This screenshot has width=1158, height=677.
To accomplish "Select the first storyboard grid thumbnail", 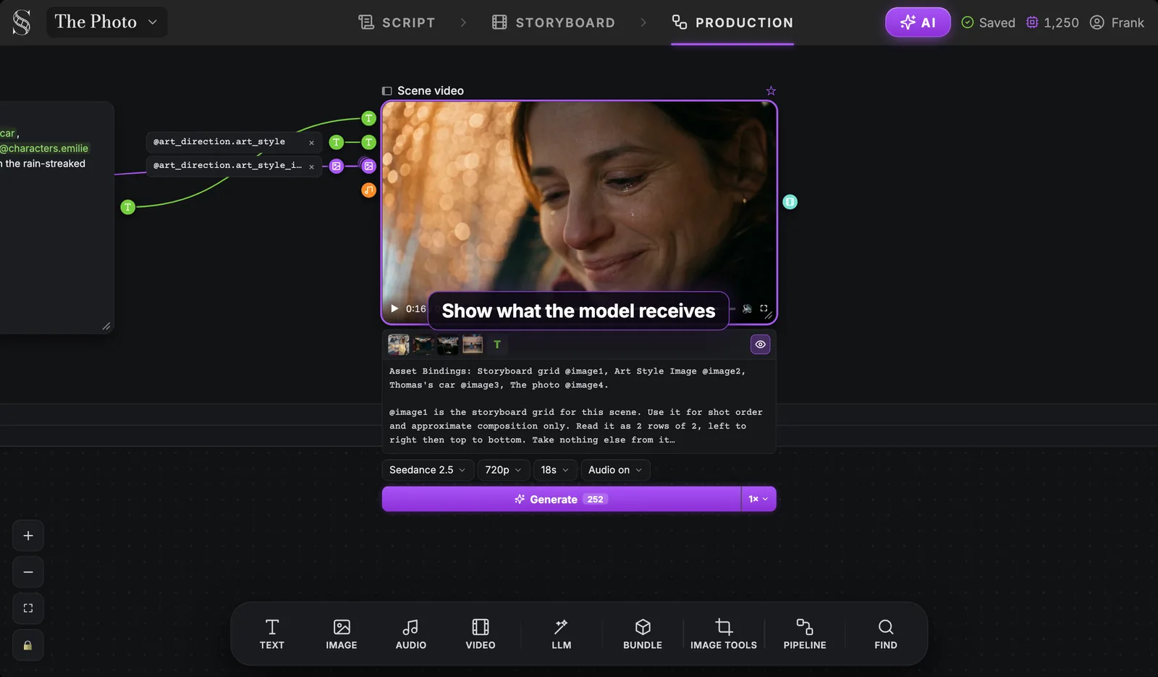I will point(399,345).
